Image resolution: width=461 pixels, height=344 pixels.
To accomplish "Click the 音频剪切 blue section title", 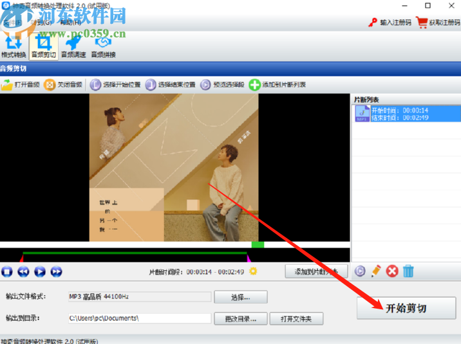I will 14,69.
